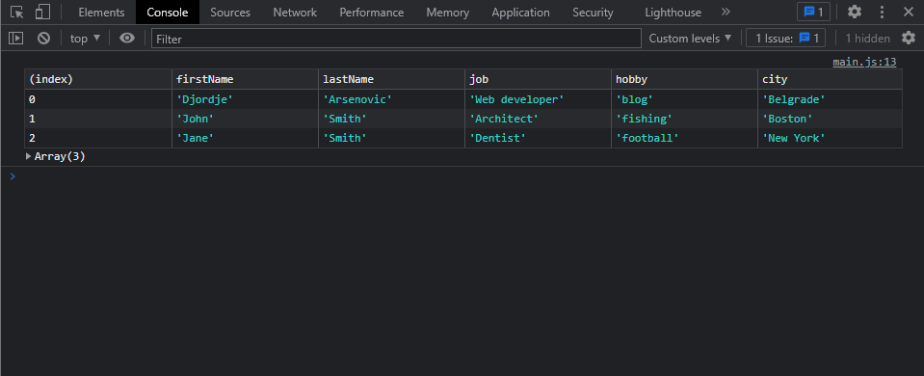The image size is (924, 376).
Task: Sort by the hobby column header
Action: [684, 79]
